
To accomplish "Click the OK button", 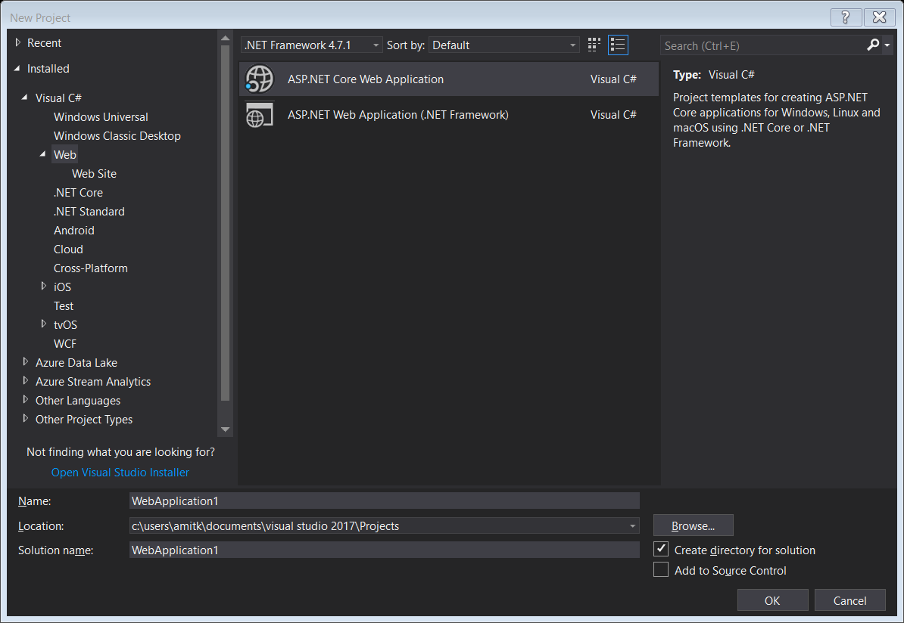I will click(772, 600).
